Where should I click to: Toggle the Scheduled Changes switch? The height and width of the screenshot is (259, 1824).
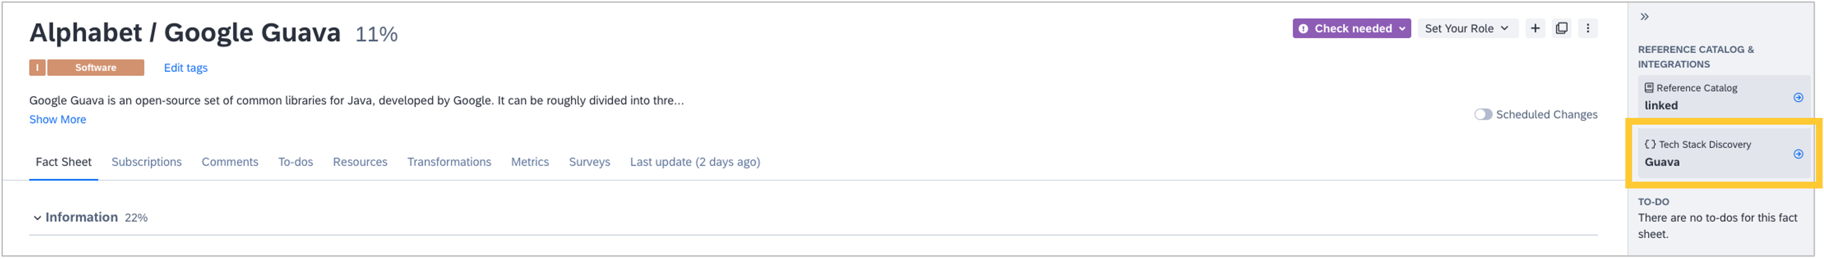pos(1483,115)
